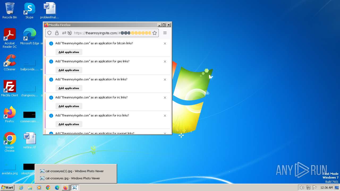Screen dimensions: 340x191
Task: Select the aredata.png desktop file
Action: [10, 169]
